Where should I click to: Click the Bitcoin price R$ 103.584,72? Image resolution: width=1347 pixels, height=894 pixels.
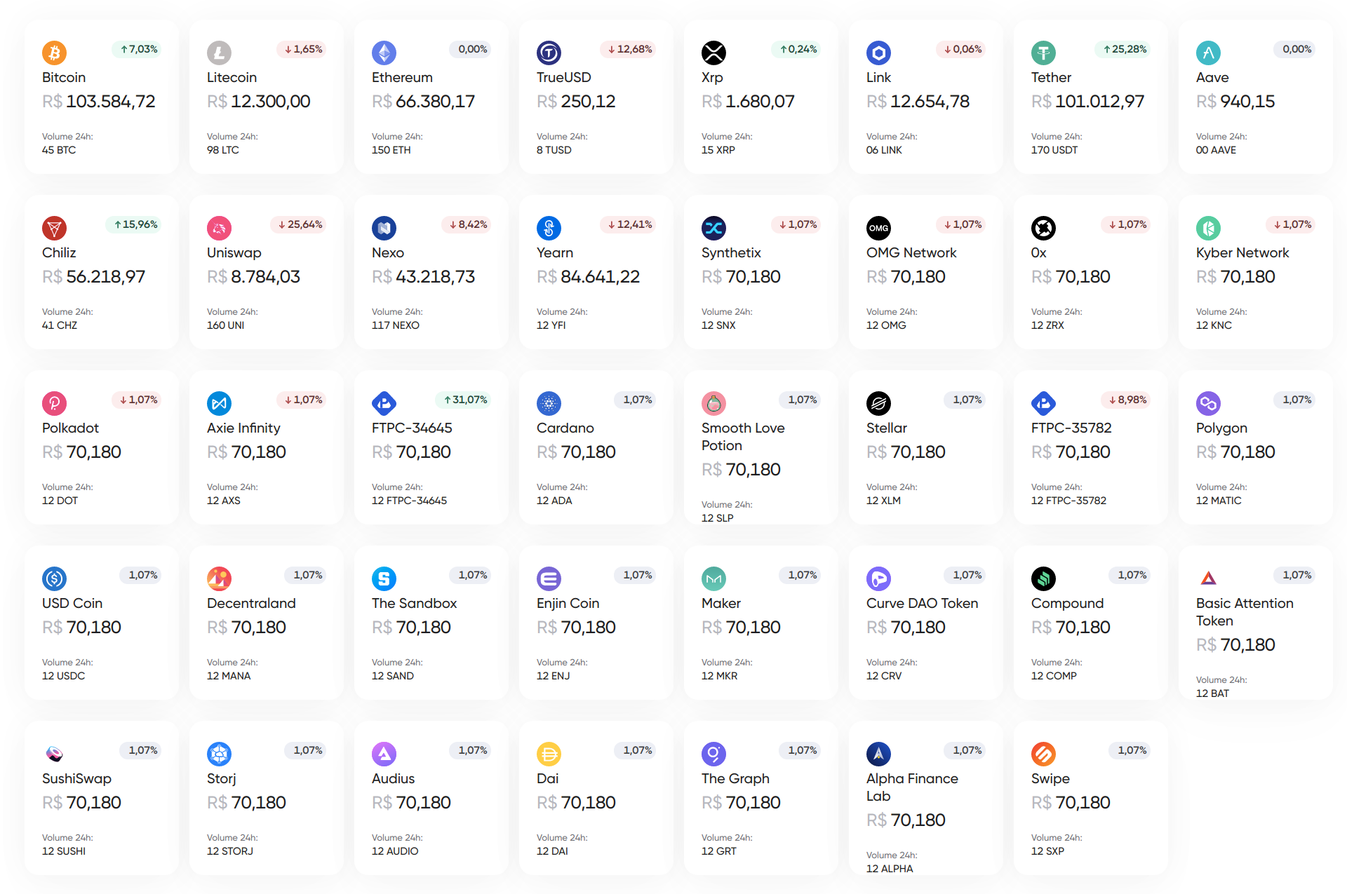98,101
